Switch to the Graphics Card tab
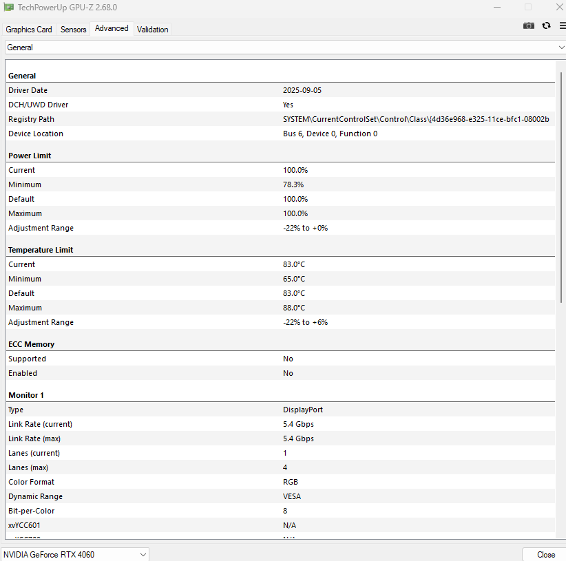The image size is (566, 561). pyautogui.click(x=29, y=29)
